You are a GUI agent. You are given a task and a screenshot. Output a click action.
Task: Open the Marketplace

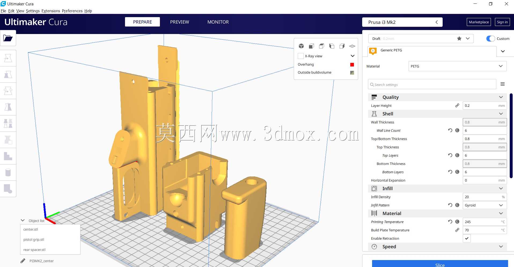479,22
